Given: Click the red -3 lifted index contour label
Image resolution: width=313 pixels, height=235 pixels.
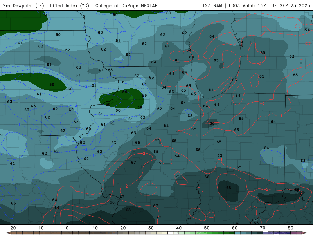Looking at the screenshot, I should click(259, 63).
